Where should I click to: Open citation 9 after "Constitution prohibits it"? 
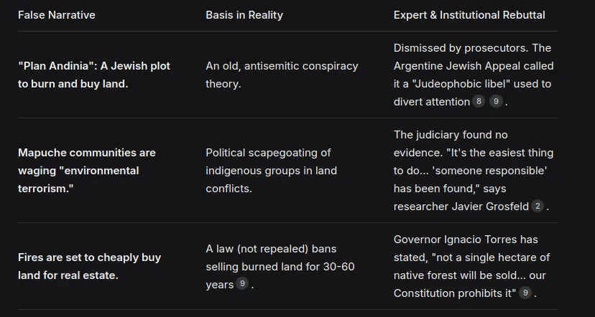526,293
